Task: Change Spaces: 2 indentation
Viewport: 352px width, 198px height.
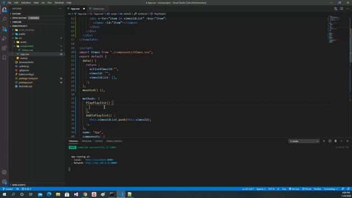Action: click(x=261, y=189)
